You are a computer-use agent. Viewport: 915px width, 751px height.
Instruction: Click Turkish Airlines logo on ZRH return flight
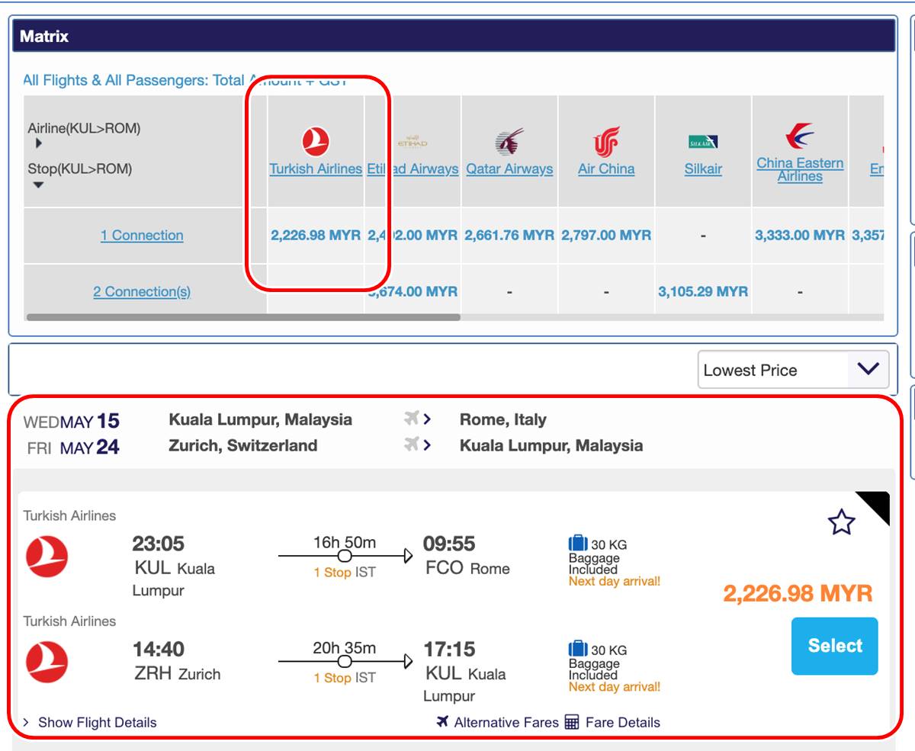[47, 662]
